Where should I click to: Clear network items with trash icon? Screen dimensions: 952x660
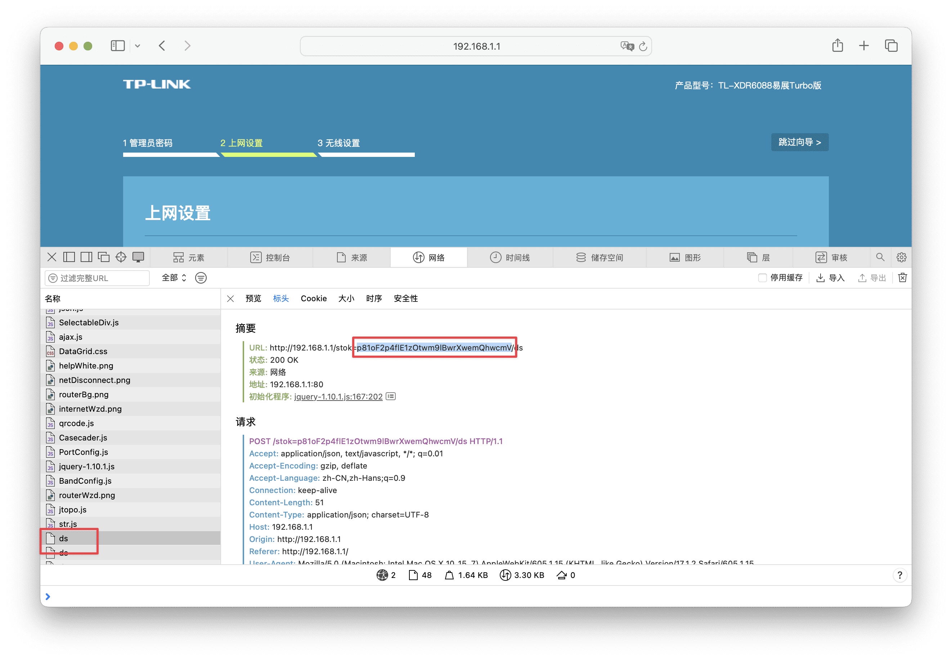click(902, 278)
